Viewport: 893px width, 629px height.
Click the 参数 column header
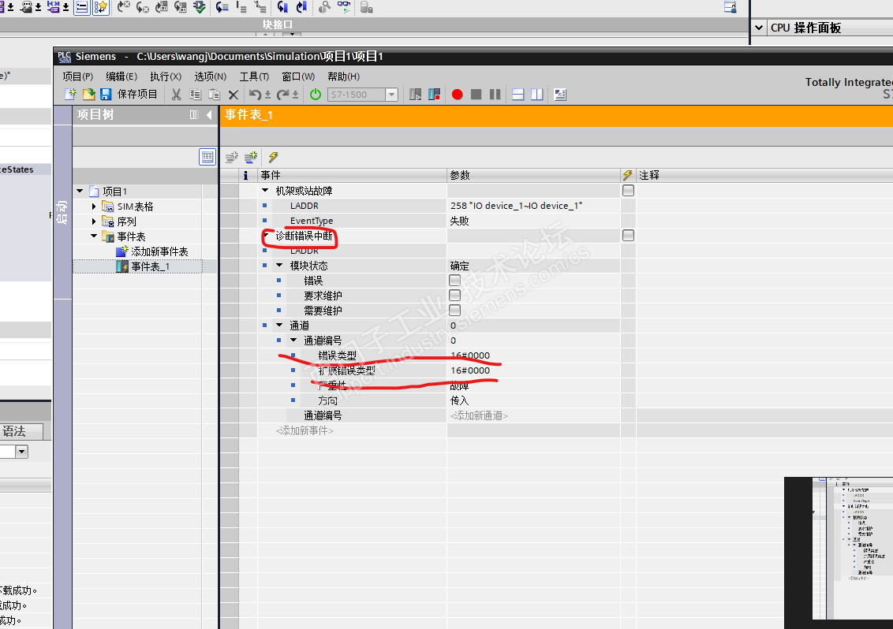tap(533, 175)
